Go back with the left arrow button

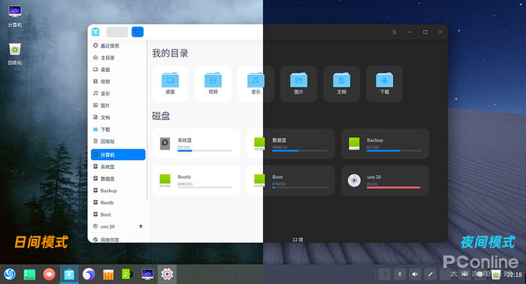coord(112,32)
